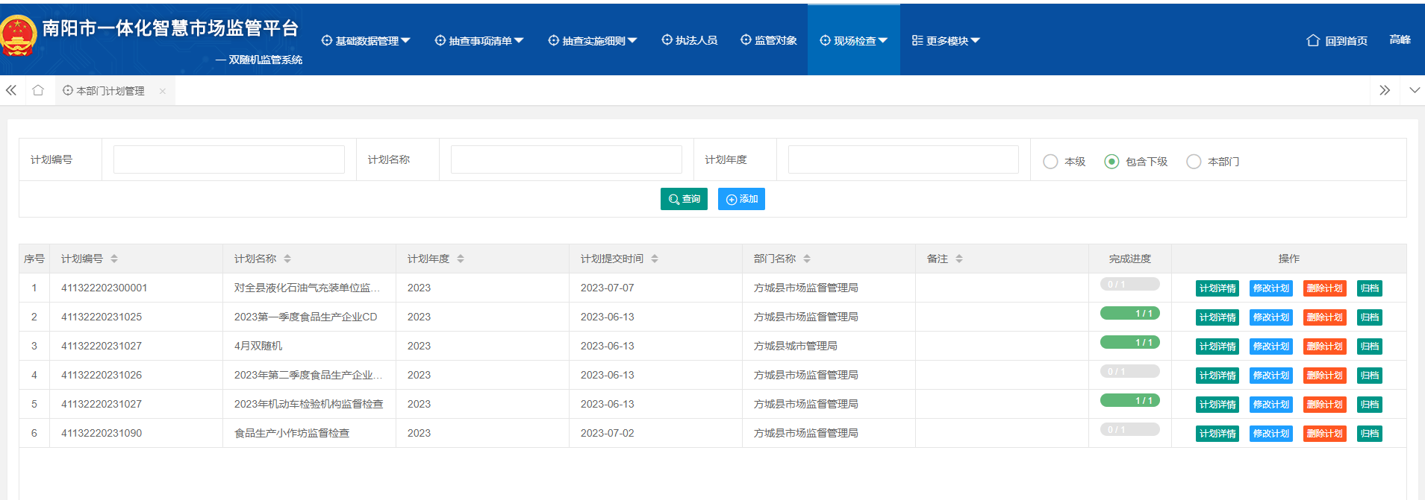Open 抽查实施细则 dropdown menu

pyautogui.click(x=593, y=40)
